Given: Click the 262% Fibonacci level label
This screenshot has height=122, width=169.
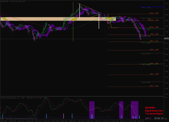Looking at the screenshot, I should (x=154, y=63).
